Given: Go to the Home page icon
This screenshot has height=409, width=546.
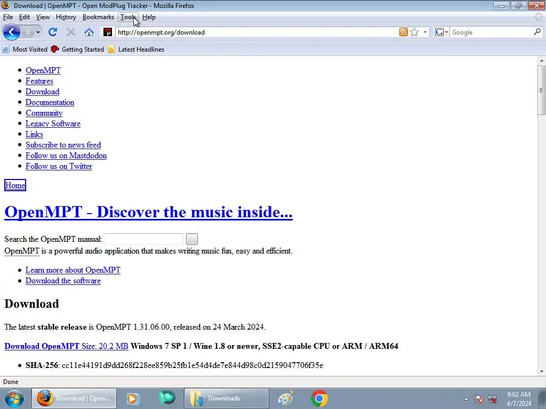Looking at the screenshot, I should point(89,32).
